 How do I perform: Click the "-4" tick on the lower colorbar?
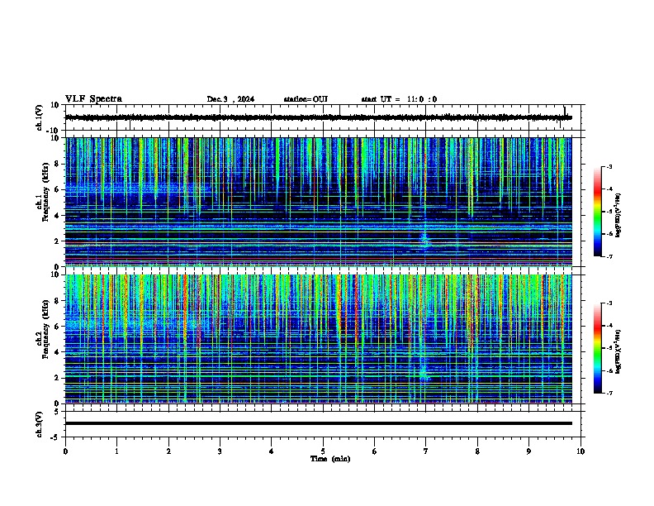pyautogui.click(x=609, y=326)
